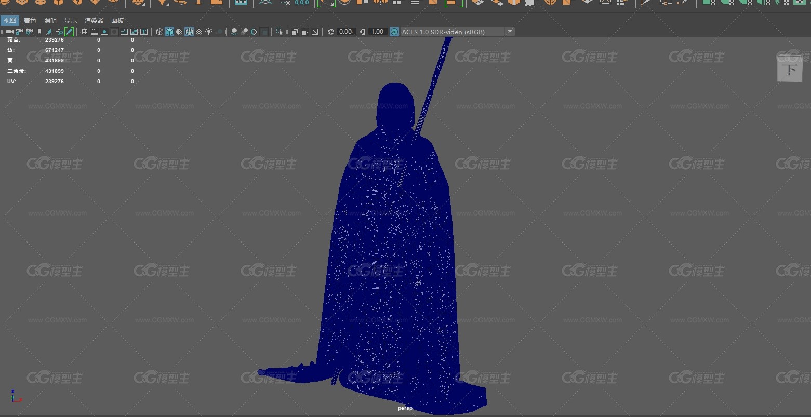The image size is (811, 417).
Task: Click the camera Bookmarks icon
Action: click(39, 32)
